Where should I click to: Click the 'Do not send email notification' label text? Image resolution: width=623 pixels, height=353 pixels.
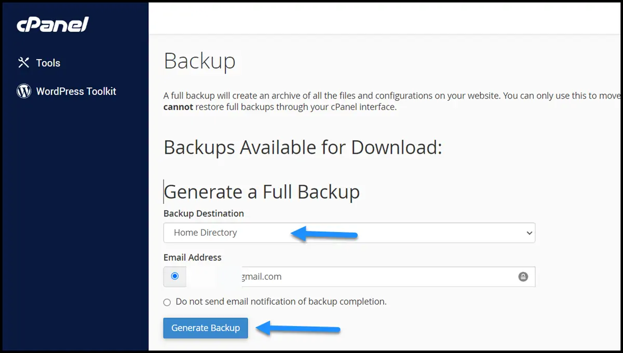tap(281, 302)
